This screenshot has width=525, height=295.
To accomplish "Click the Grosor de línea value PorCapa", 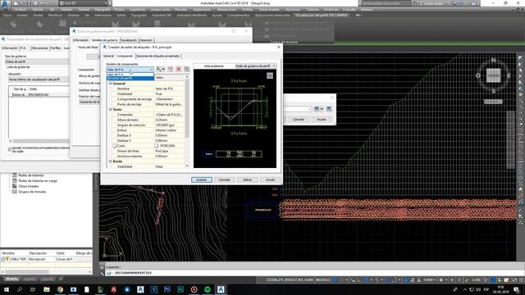I will pos(169,151).
